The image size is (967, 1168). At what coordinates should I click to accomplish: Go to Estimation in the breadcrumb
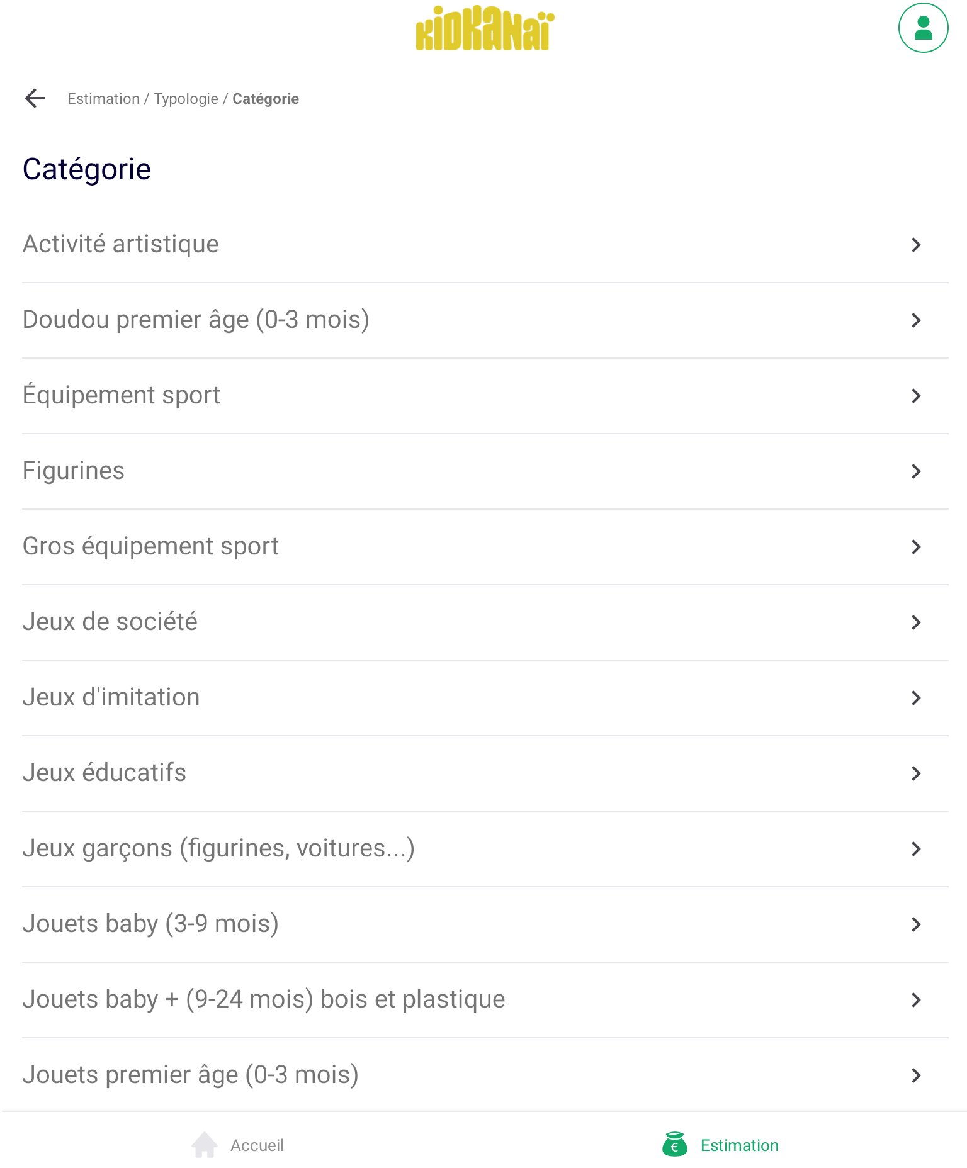point(103,99)
